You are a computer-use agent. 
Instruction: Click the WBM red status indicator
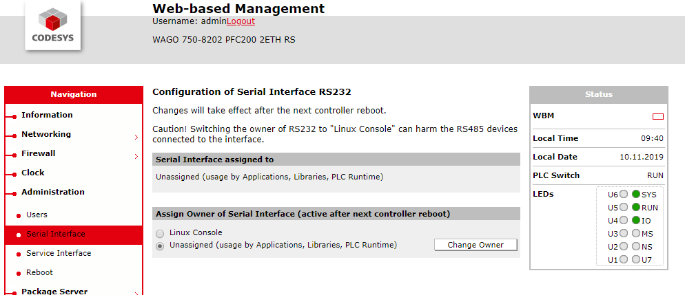(657, 116)
